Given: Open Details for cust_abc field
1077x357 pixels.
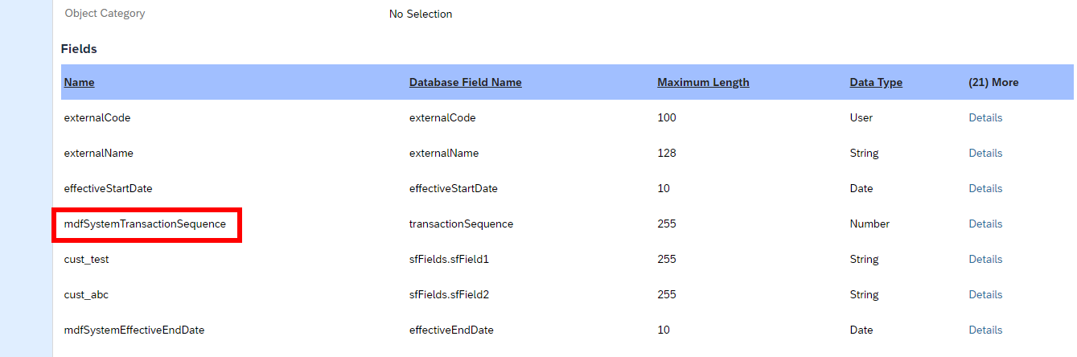Looking at the screenshot, I should 985,294.
